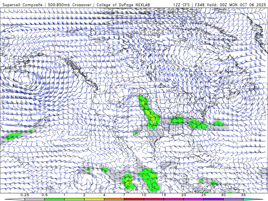Click the '30' colorbar label
Screen dimensions: 268x201
click(x=223, y=195)
